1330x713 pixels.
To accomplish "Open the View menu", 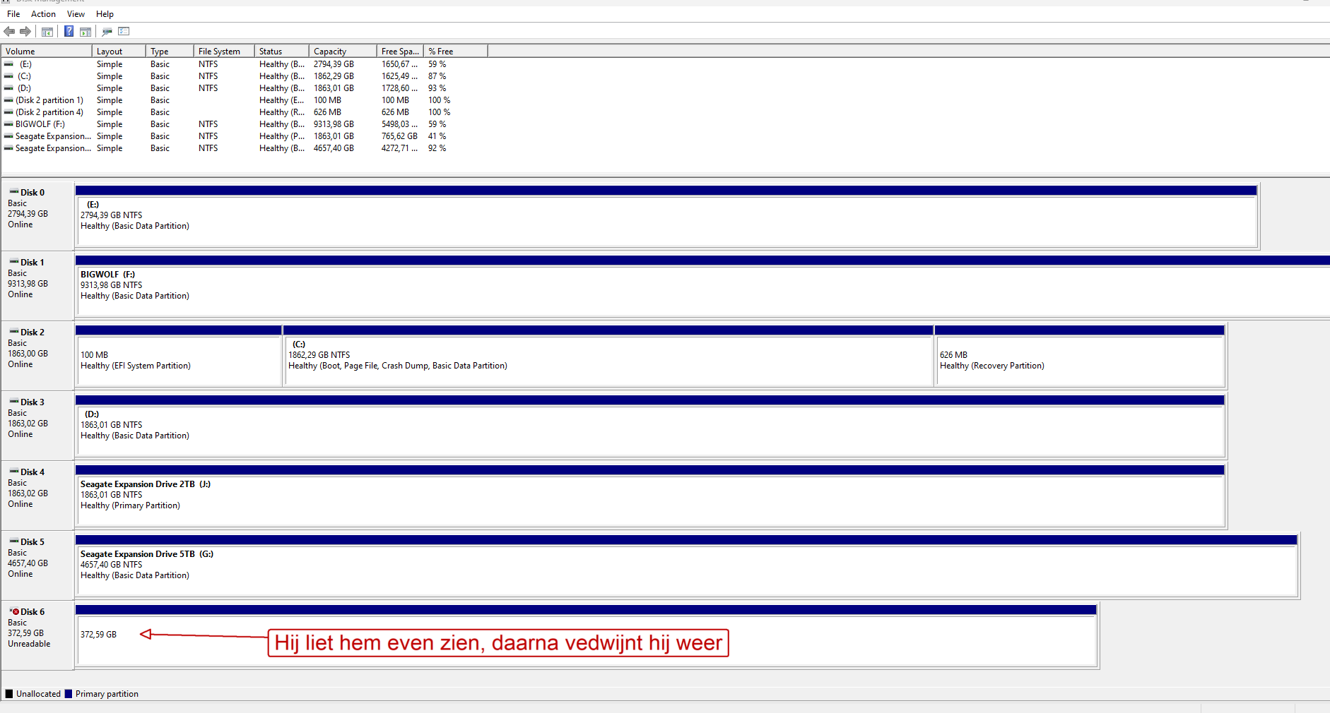I will pos(76,14).
